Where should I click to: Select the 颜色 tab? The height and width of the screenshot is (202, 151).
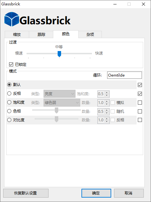[x=66, y=34]
